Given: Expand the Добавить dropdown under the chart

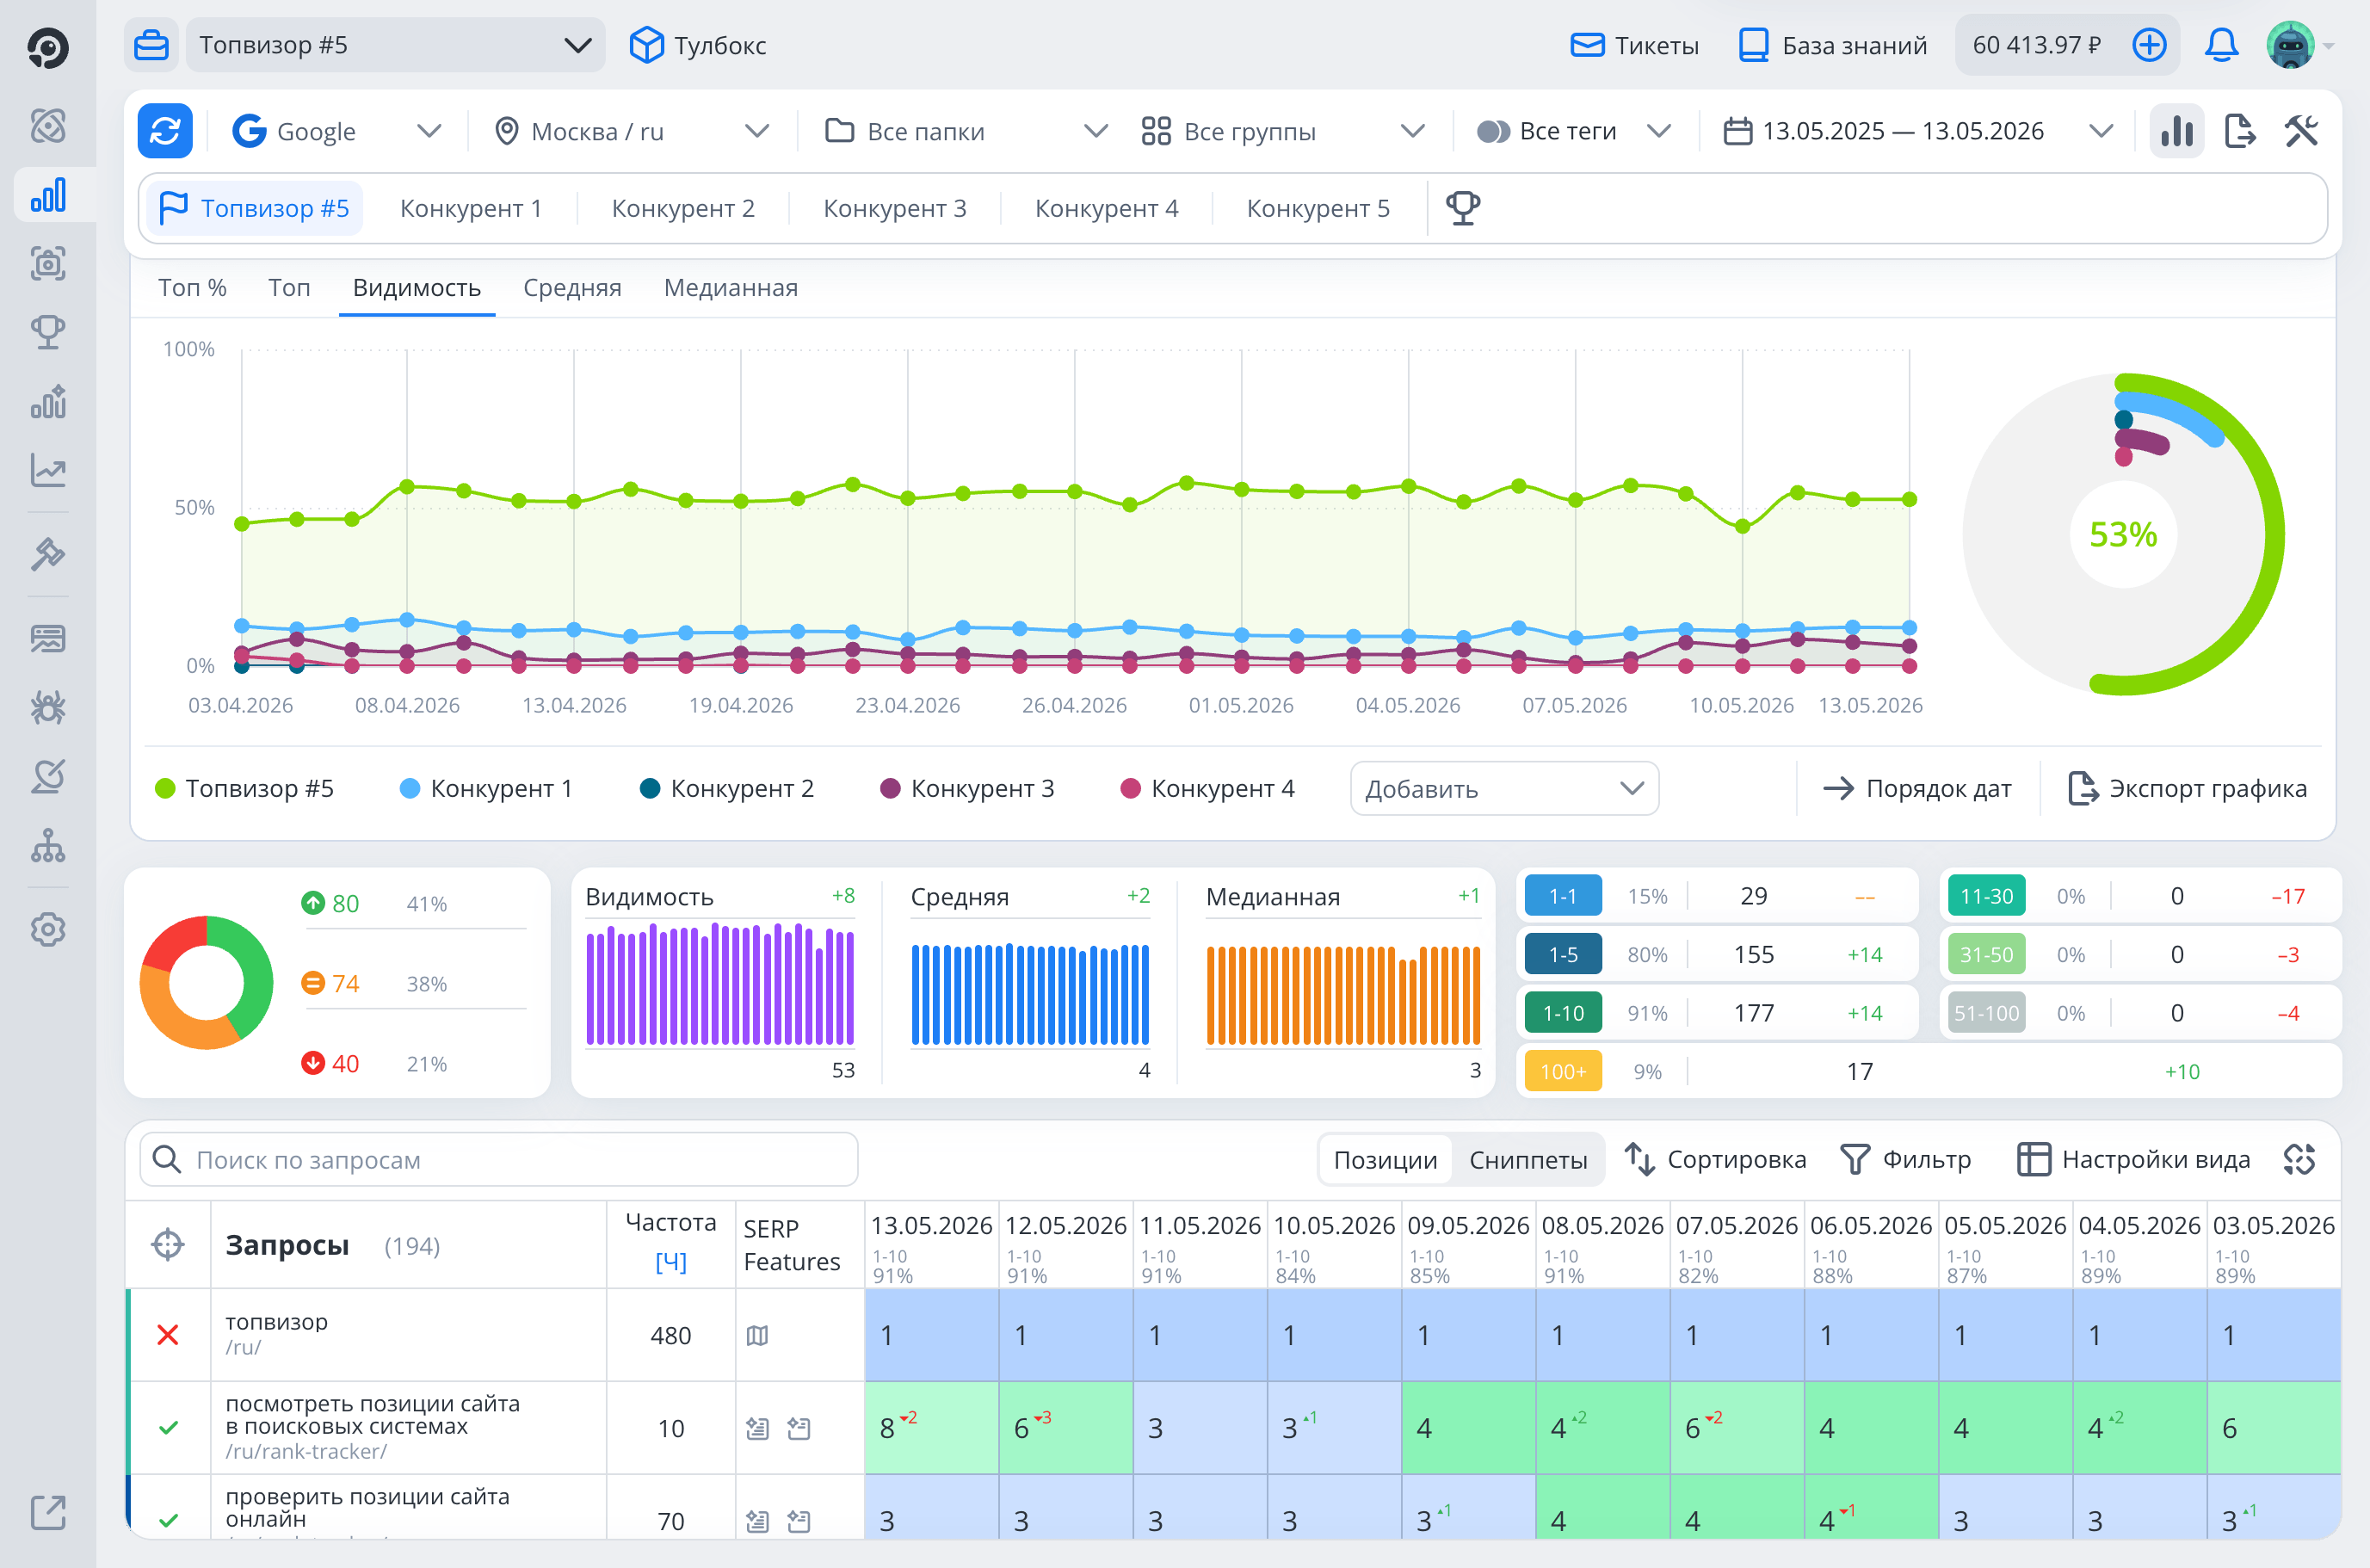Looking at the screenshot, I should click(1504, 789).
